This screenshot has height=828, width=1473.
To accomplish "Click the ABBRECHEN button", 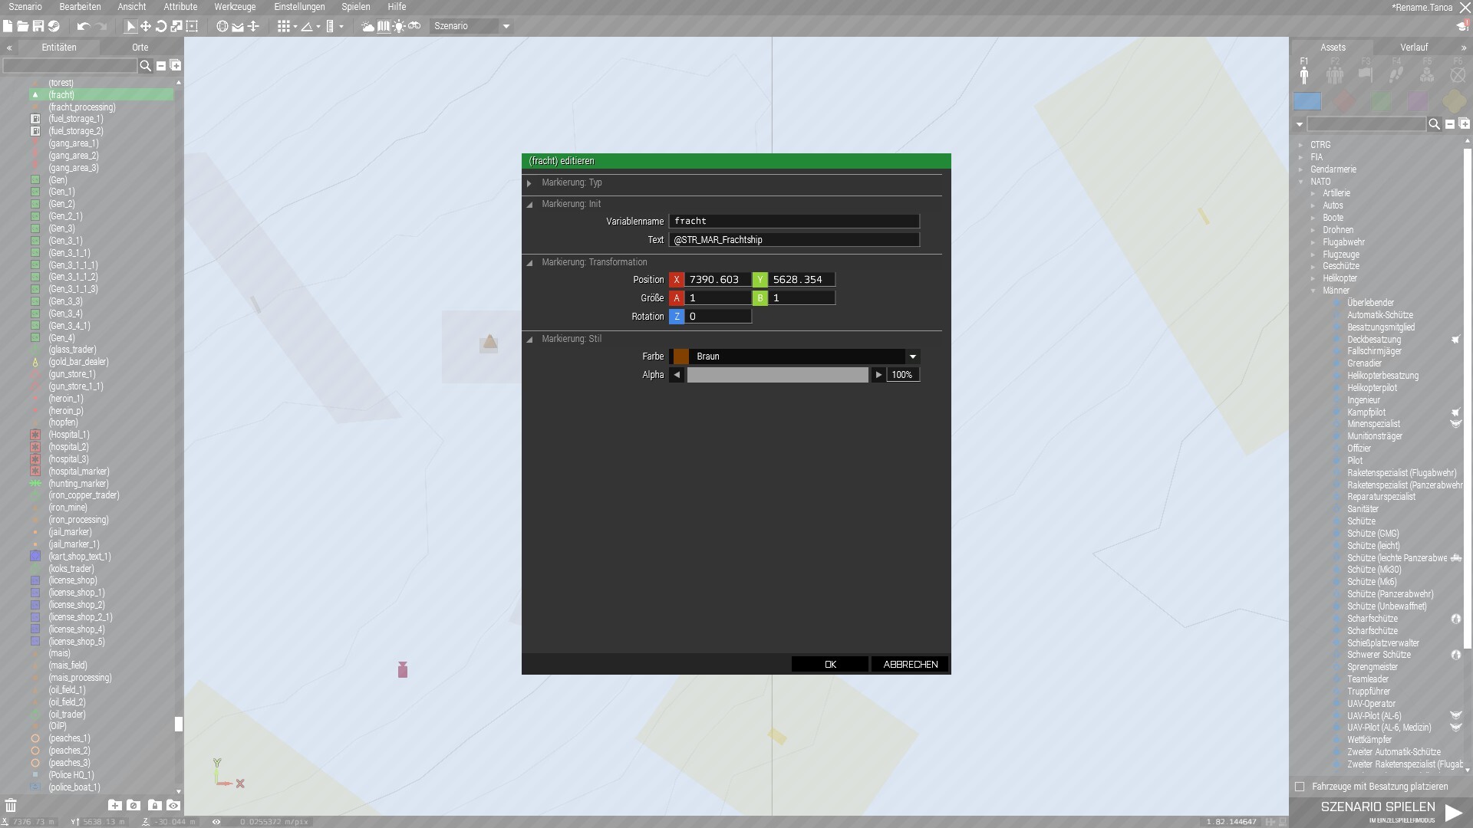I will [910, 665].
